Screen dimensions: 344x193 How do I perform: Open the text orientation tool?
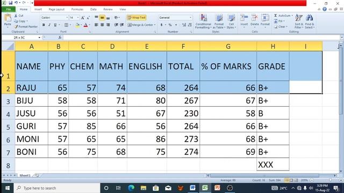(117, 18)
